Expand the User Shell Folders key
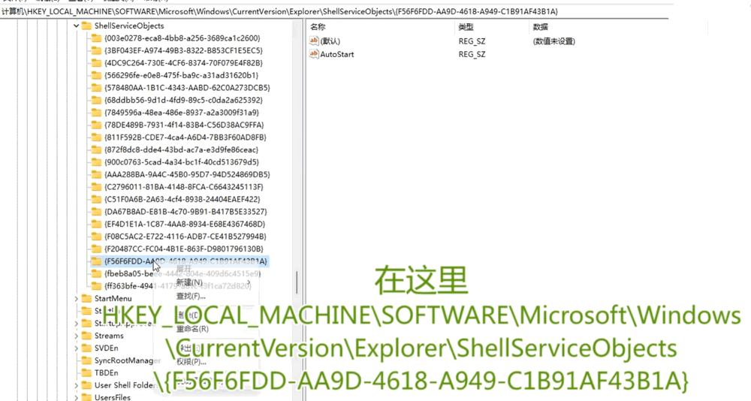 point(76,385)
